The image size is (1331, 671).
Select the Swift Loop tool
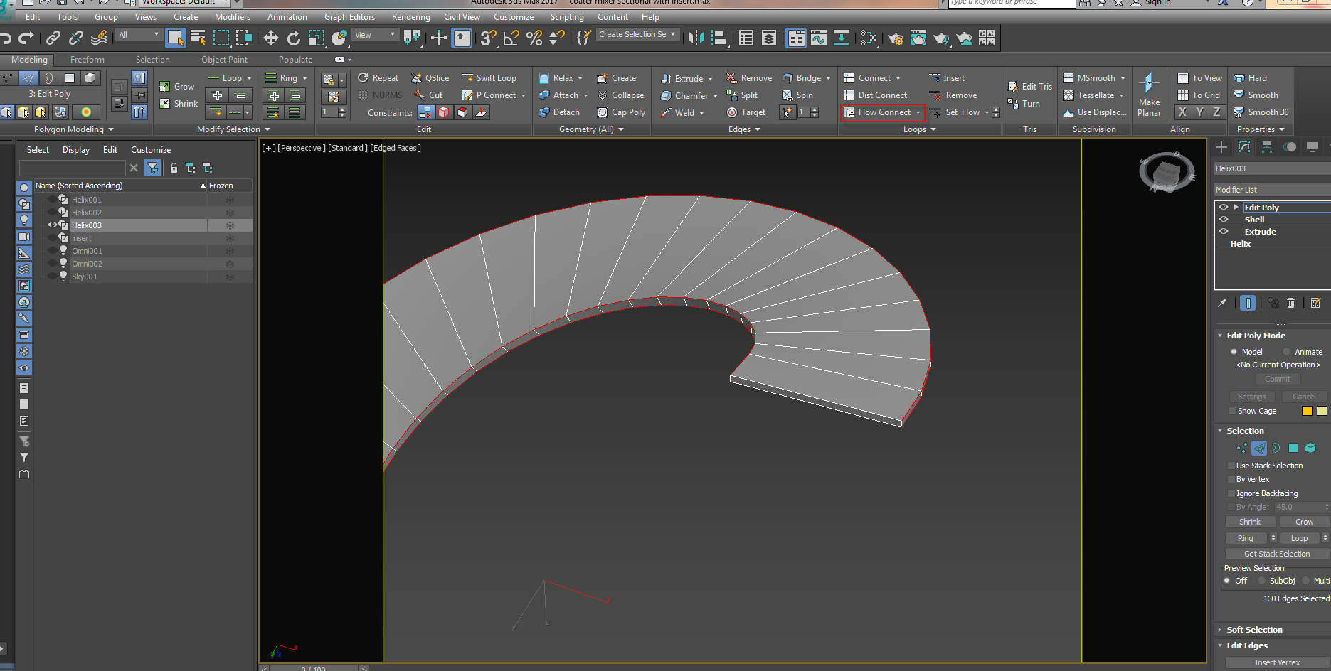(x=492, y=77)
